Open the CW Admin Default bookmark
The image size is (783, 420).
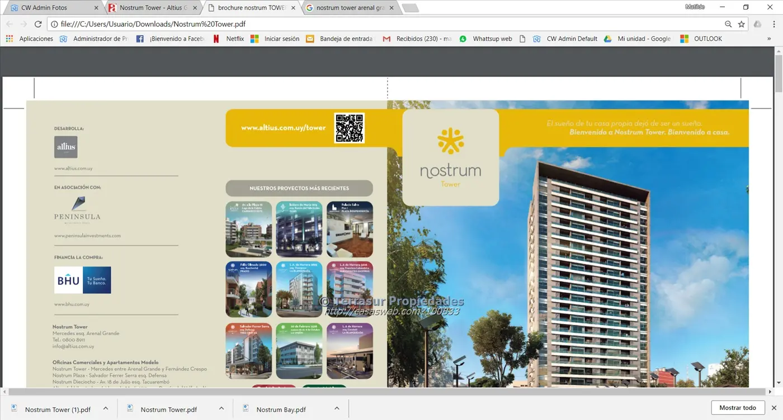[565, 39]
